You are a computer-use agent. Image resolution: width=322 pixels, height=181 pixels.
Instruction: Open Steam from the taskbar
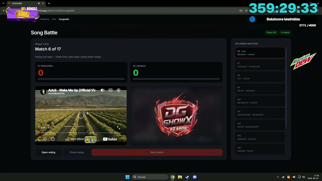[187, 177]
